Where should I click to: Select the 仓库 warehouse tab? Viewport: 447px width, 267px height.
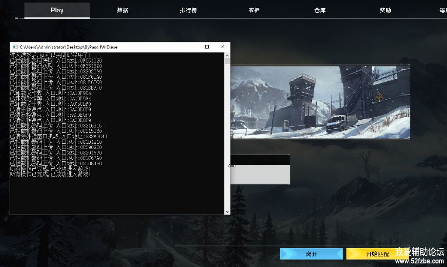(x=320, y=10)
